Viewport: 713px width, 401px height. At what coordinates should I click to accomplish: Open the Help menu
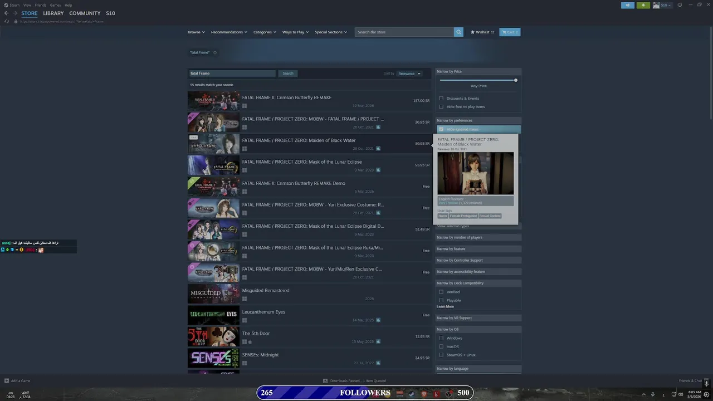68,5
